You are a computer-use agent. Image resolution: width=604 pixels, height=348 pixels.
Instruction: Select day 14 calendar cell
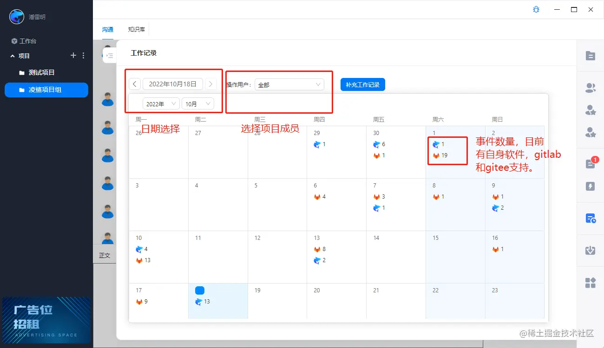(x=396, y=257)
